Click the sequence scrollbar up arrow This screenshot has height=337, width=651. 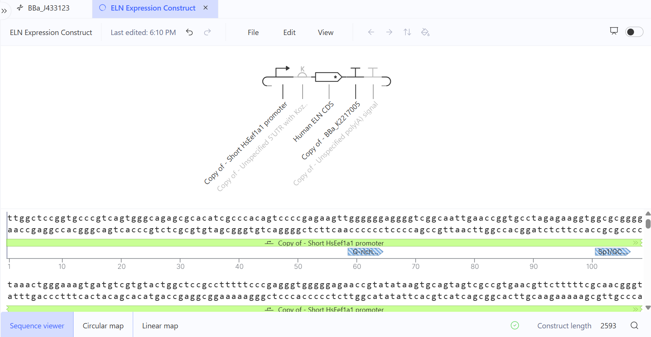pos(648,213)
